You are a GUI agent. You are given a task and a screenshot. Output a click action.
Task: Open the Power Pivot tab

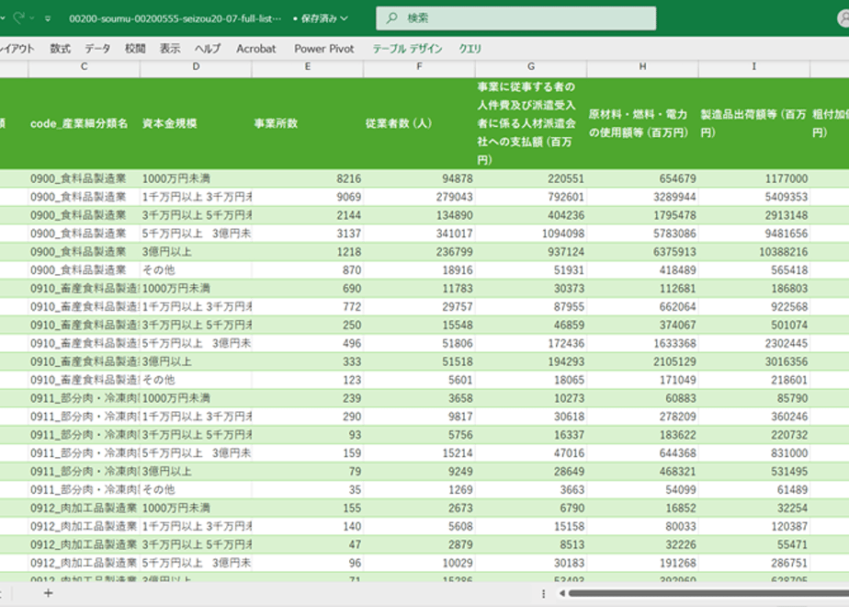pos(324,49)
